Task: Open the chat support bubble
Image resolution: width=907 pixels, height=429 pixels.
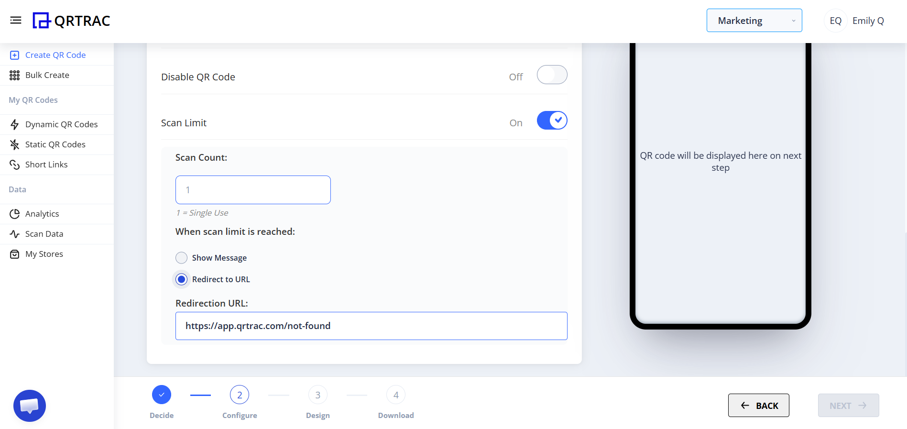Action: (29, 406)
